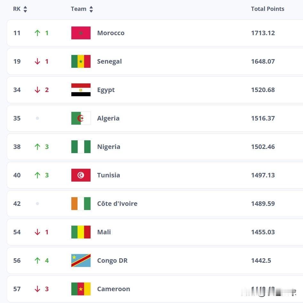This screenshot has width=303, height=303.
Task: Click the Tunisia flag icon
Action: [x=81, y=175]
